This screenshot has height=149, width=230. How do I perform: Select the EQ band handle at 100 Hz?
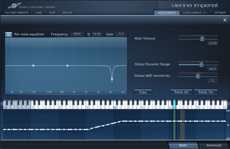pyautogui.click(x=33, y=66)
